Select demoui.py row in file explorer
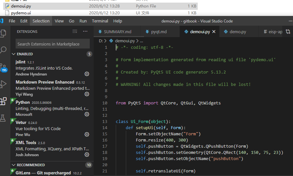 pyautogui.click(x=100, y=6)
